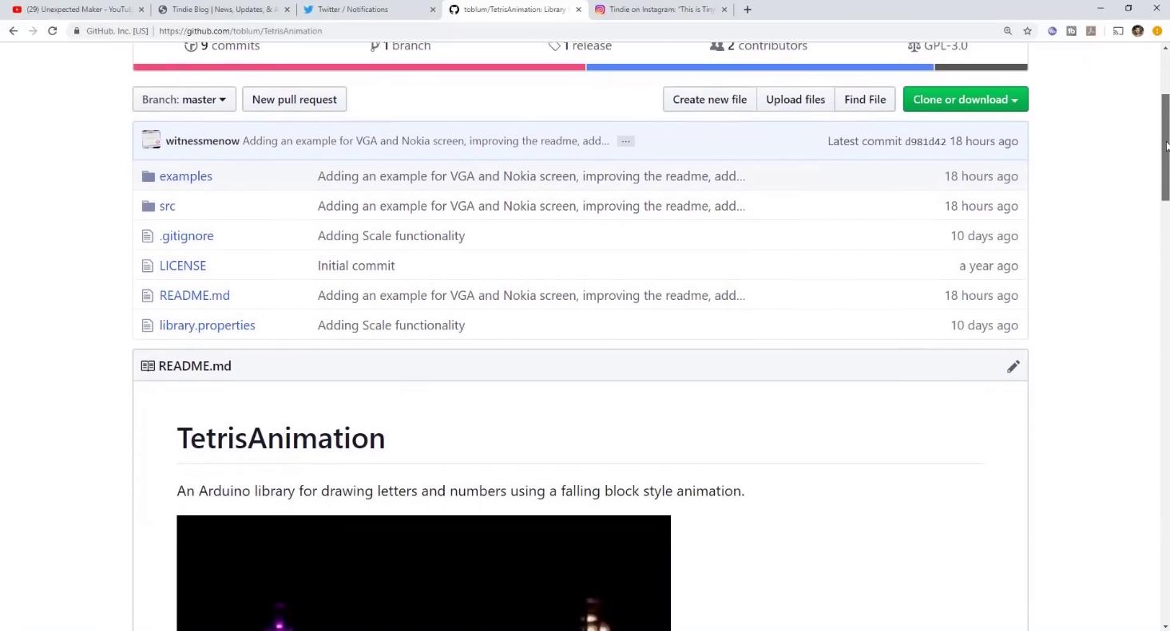Image resolution: width=1170 pixels, height=631 pixels.
Task: Click the browser back arrow
Action: pyautogui.click(x=13, y=31)
